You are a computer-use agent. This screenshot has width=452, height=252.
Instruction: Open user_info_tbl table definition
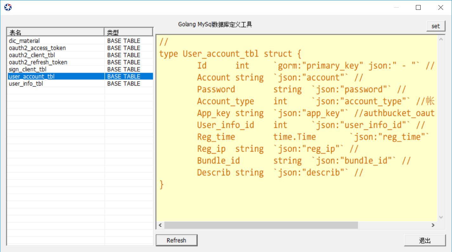pos(26,84)
